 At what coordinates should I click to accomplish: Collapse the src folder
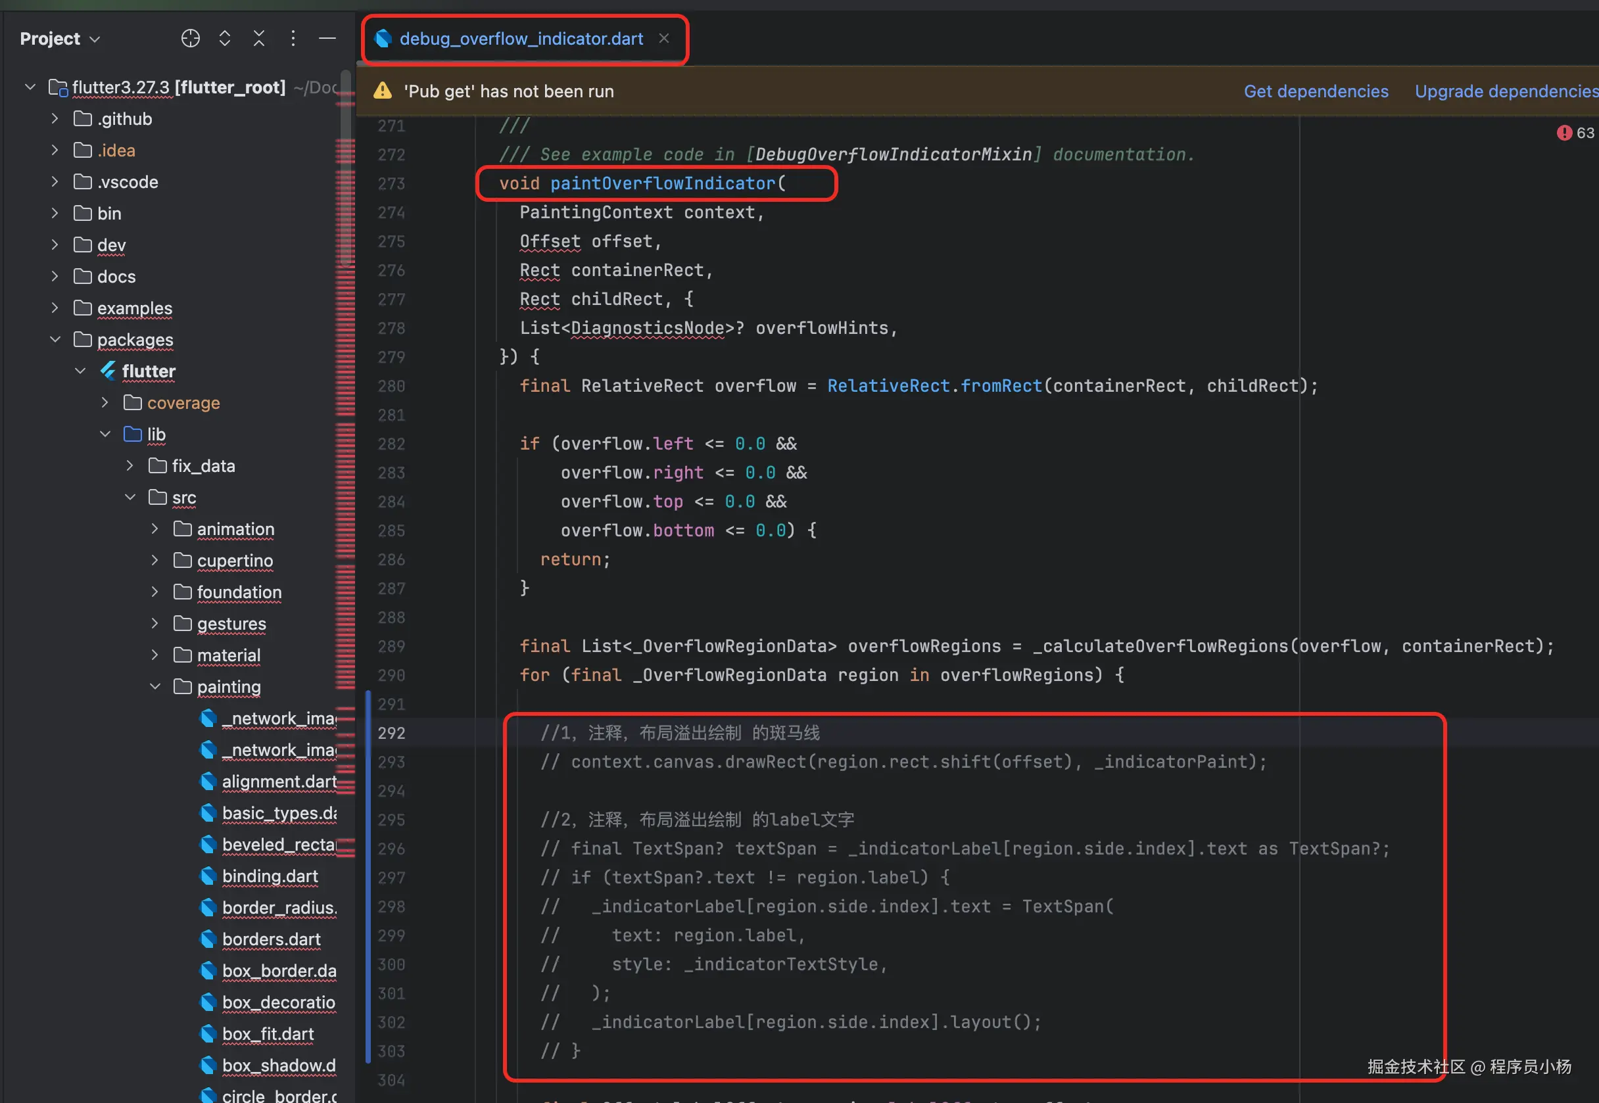click(130, 497)
